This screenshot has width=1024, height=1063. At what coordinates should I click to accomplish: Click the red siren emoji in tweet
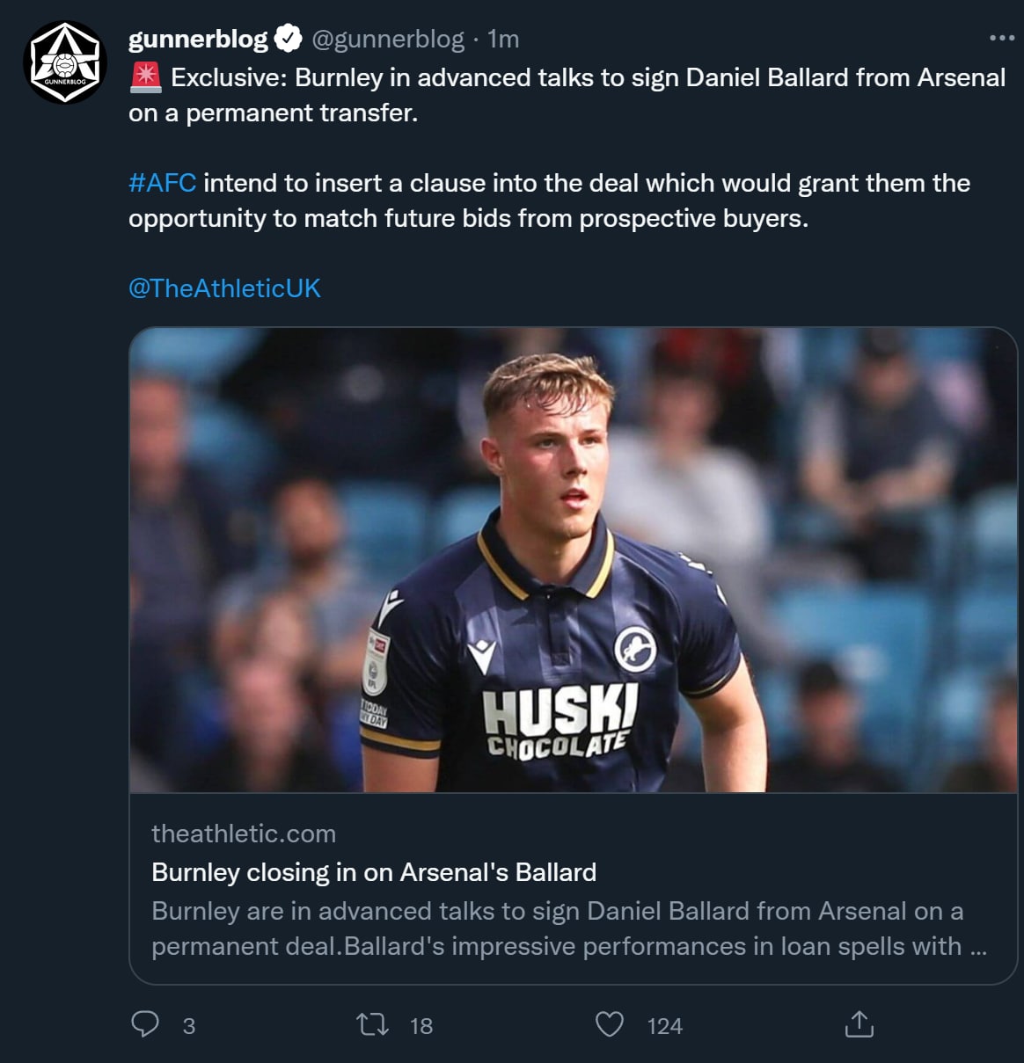145,78
